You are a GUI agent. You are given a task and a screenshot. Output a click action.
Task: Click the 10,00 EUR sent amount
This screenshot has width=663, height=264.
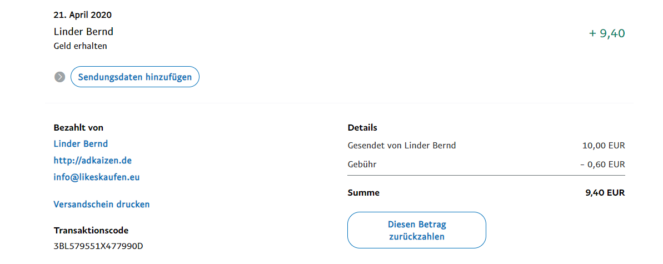tap(604, 146)
